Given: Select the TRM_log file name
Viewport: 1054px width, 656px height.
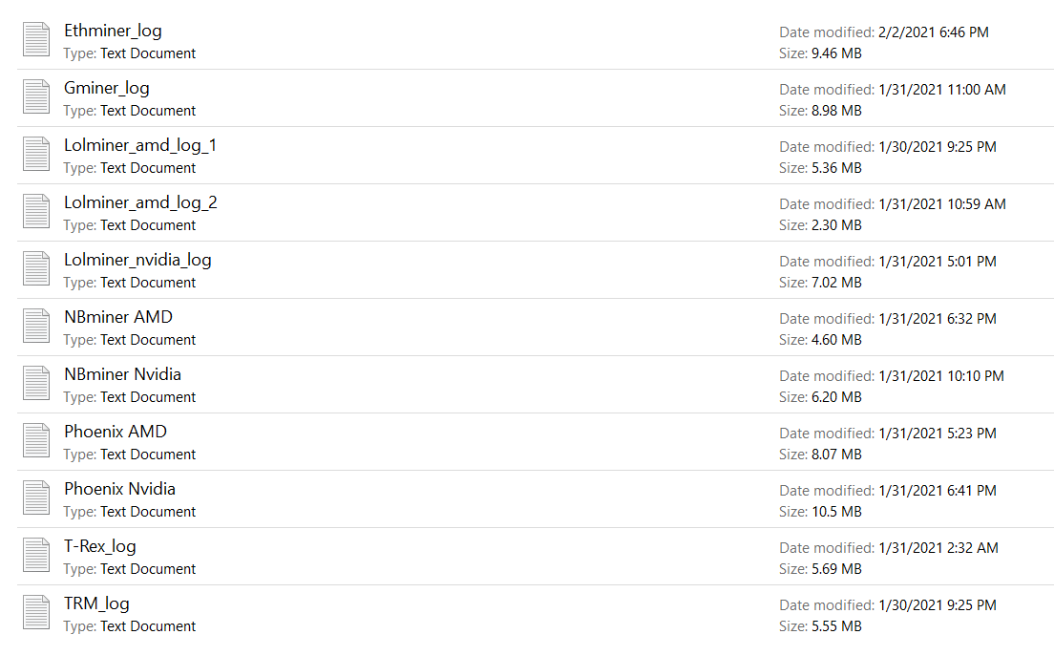Looking at the screenshot, I should 96,603.
